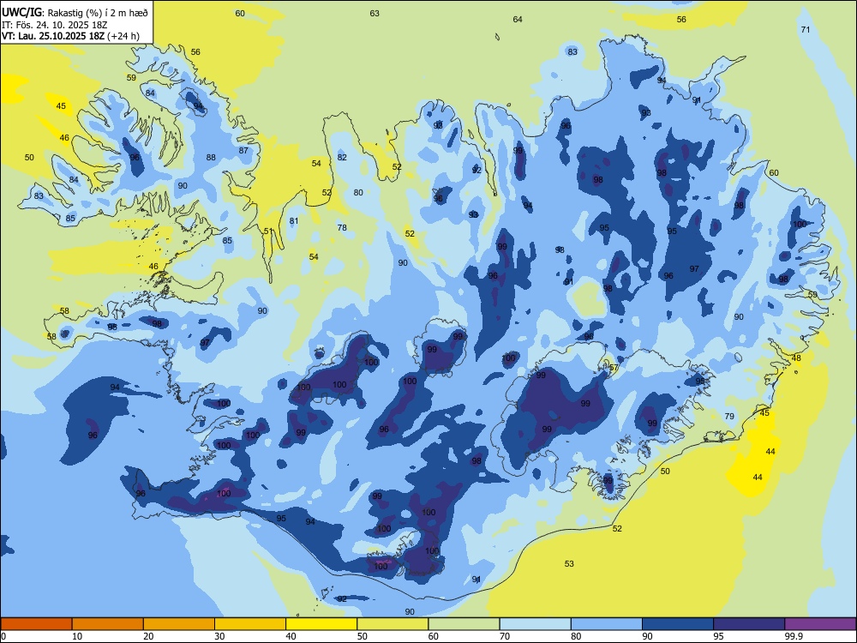
Task: Click the pale blue 70–80 legend swatch
Action: coord(535,624)
